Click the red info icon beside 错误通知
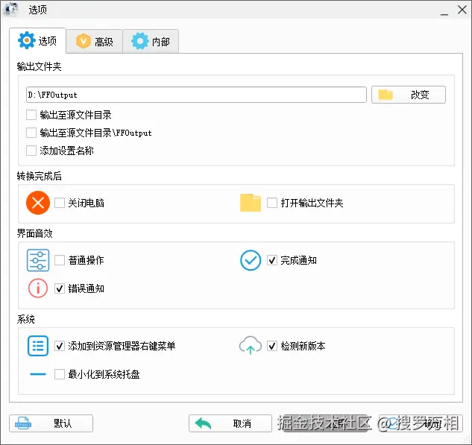Screen dimensions: 472x445 [38, 288]
